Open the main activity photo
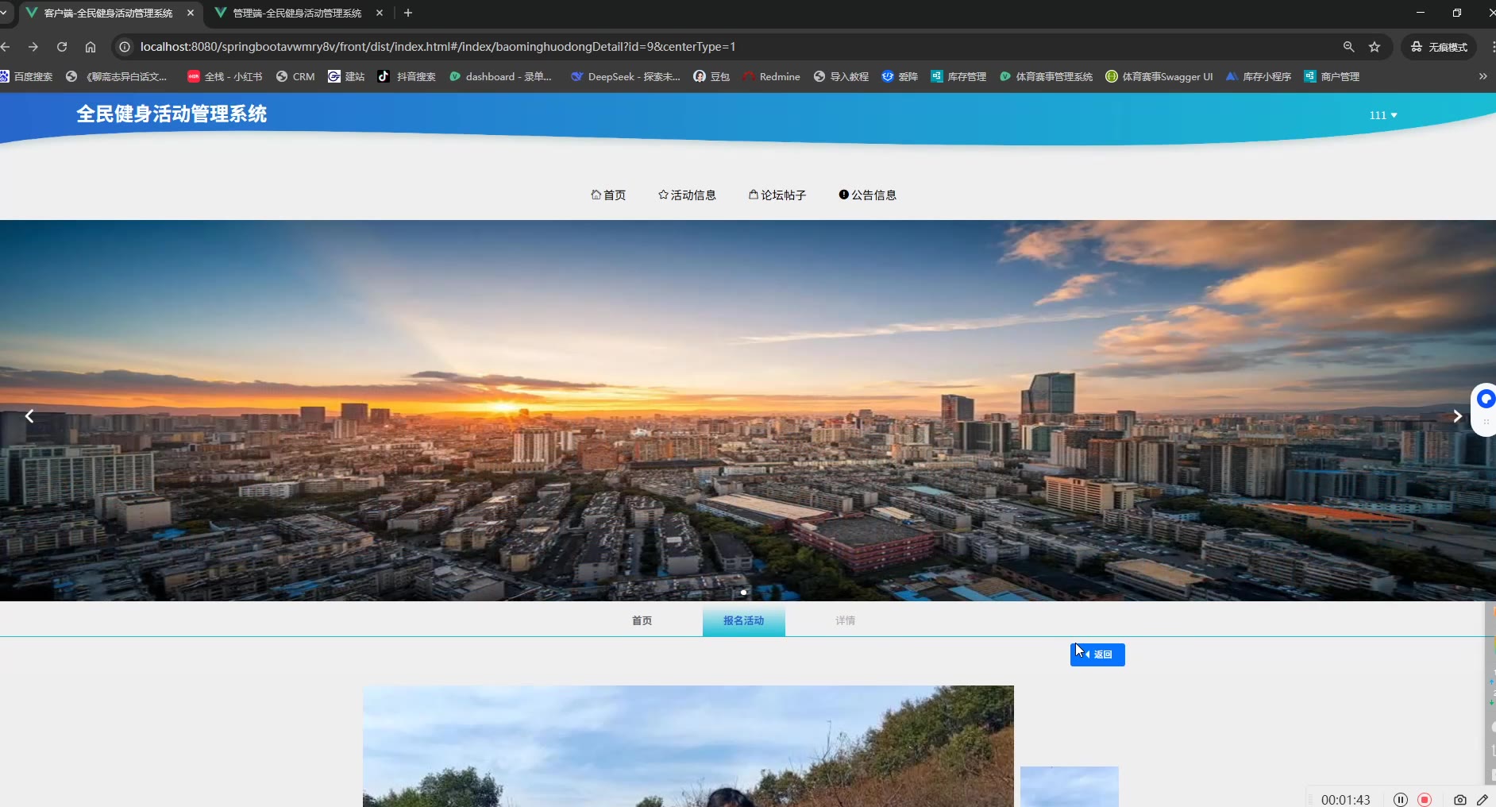Screen dimensions: 1496x807 (688, 746)
